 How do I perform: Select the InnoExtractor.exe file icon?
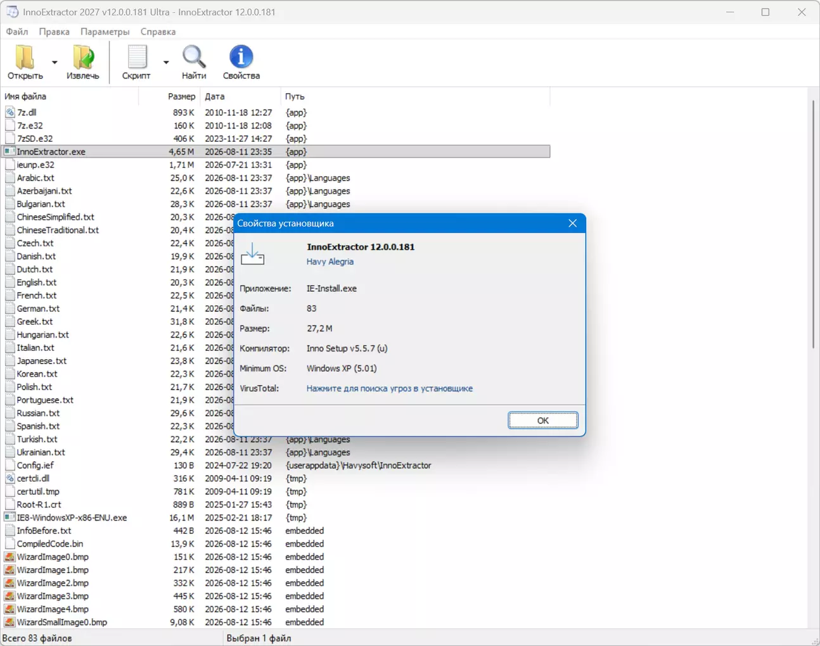[10, 151]
